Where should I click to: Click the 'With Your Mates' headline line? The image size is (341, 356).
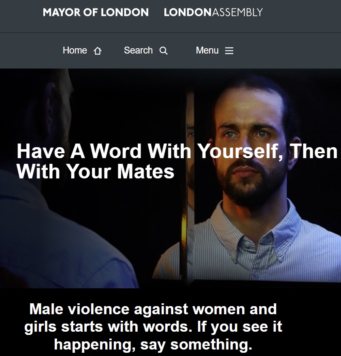tap(95, 172)
